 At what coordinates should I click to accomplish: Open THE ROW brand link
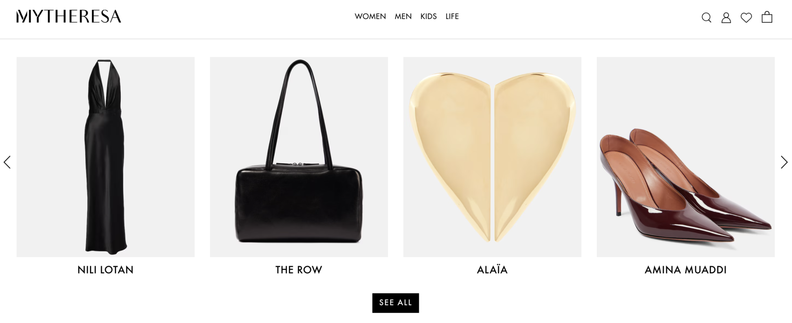click(x=299, y=270)
